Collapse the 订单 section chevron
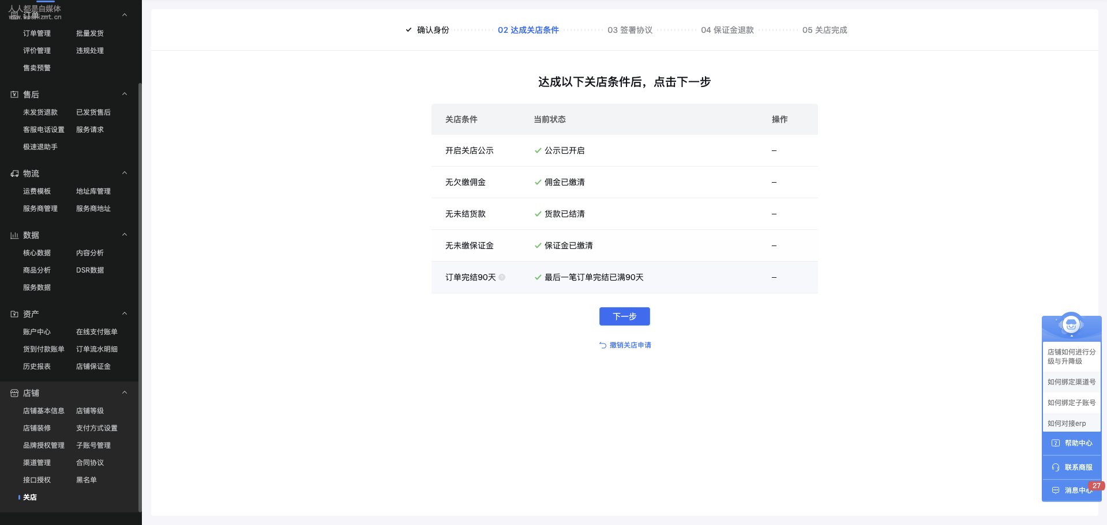 coord(125,15)
